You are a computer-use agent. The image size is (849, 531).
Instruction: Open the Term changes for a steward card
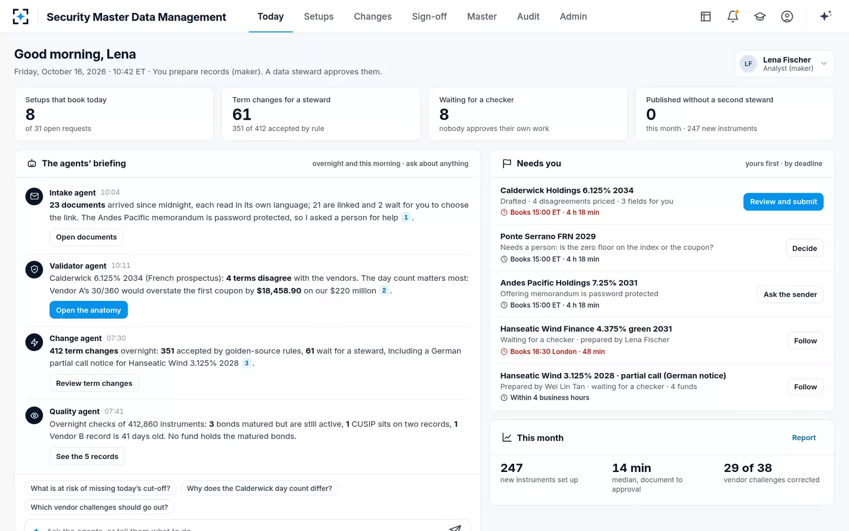coord(321,114)
